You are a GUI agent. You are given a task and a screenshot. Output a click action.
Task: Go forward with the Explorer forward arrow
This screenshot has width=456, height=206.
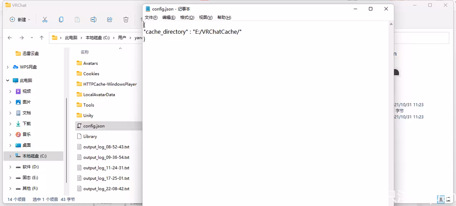21,38
